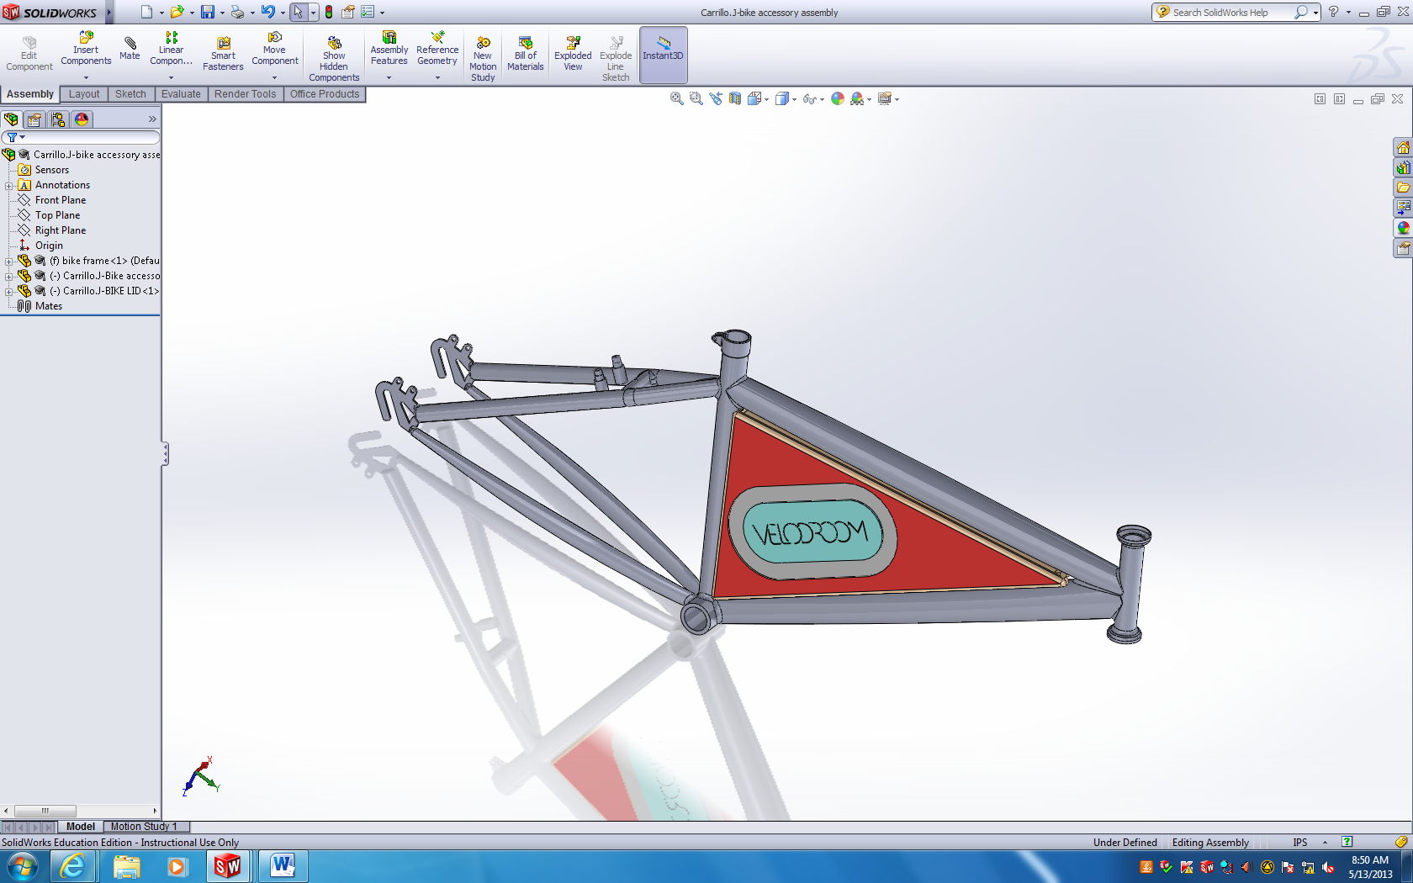Open the View Settings monitor dropdown
This screenshot has width=1413, height=883.
[897, 99]
